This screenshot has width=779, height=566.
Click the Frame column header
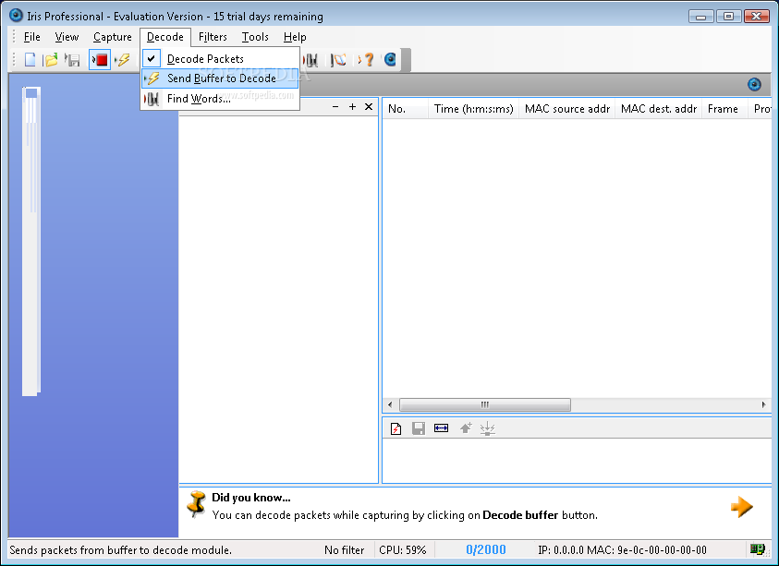pyautogui.click(x=724, y=109)
